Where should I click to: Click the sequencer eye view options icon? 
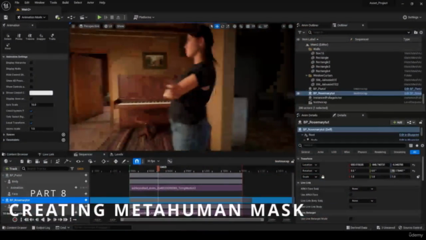click(79, 161)
